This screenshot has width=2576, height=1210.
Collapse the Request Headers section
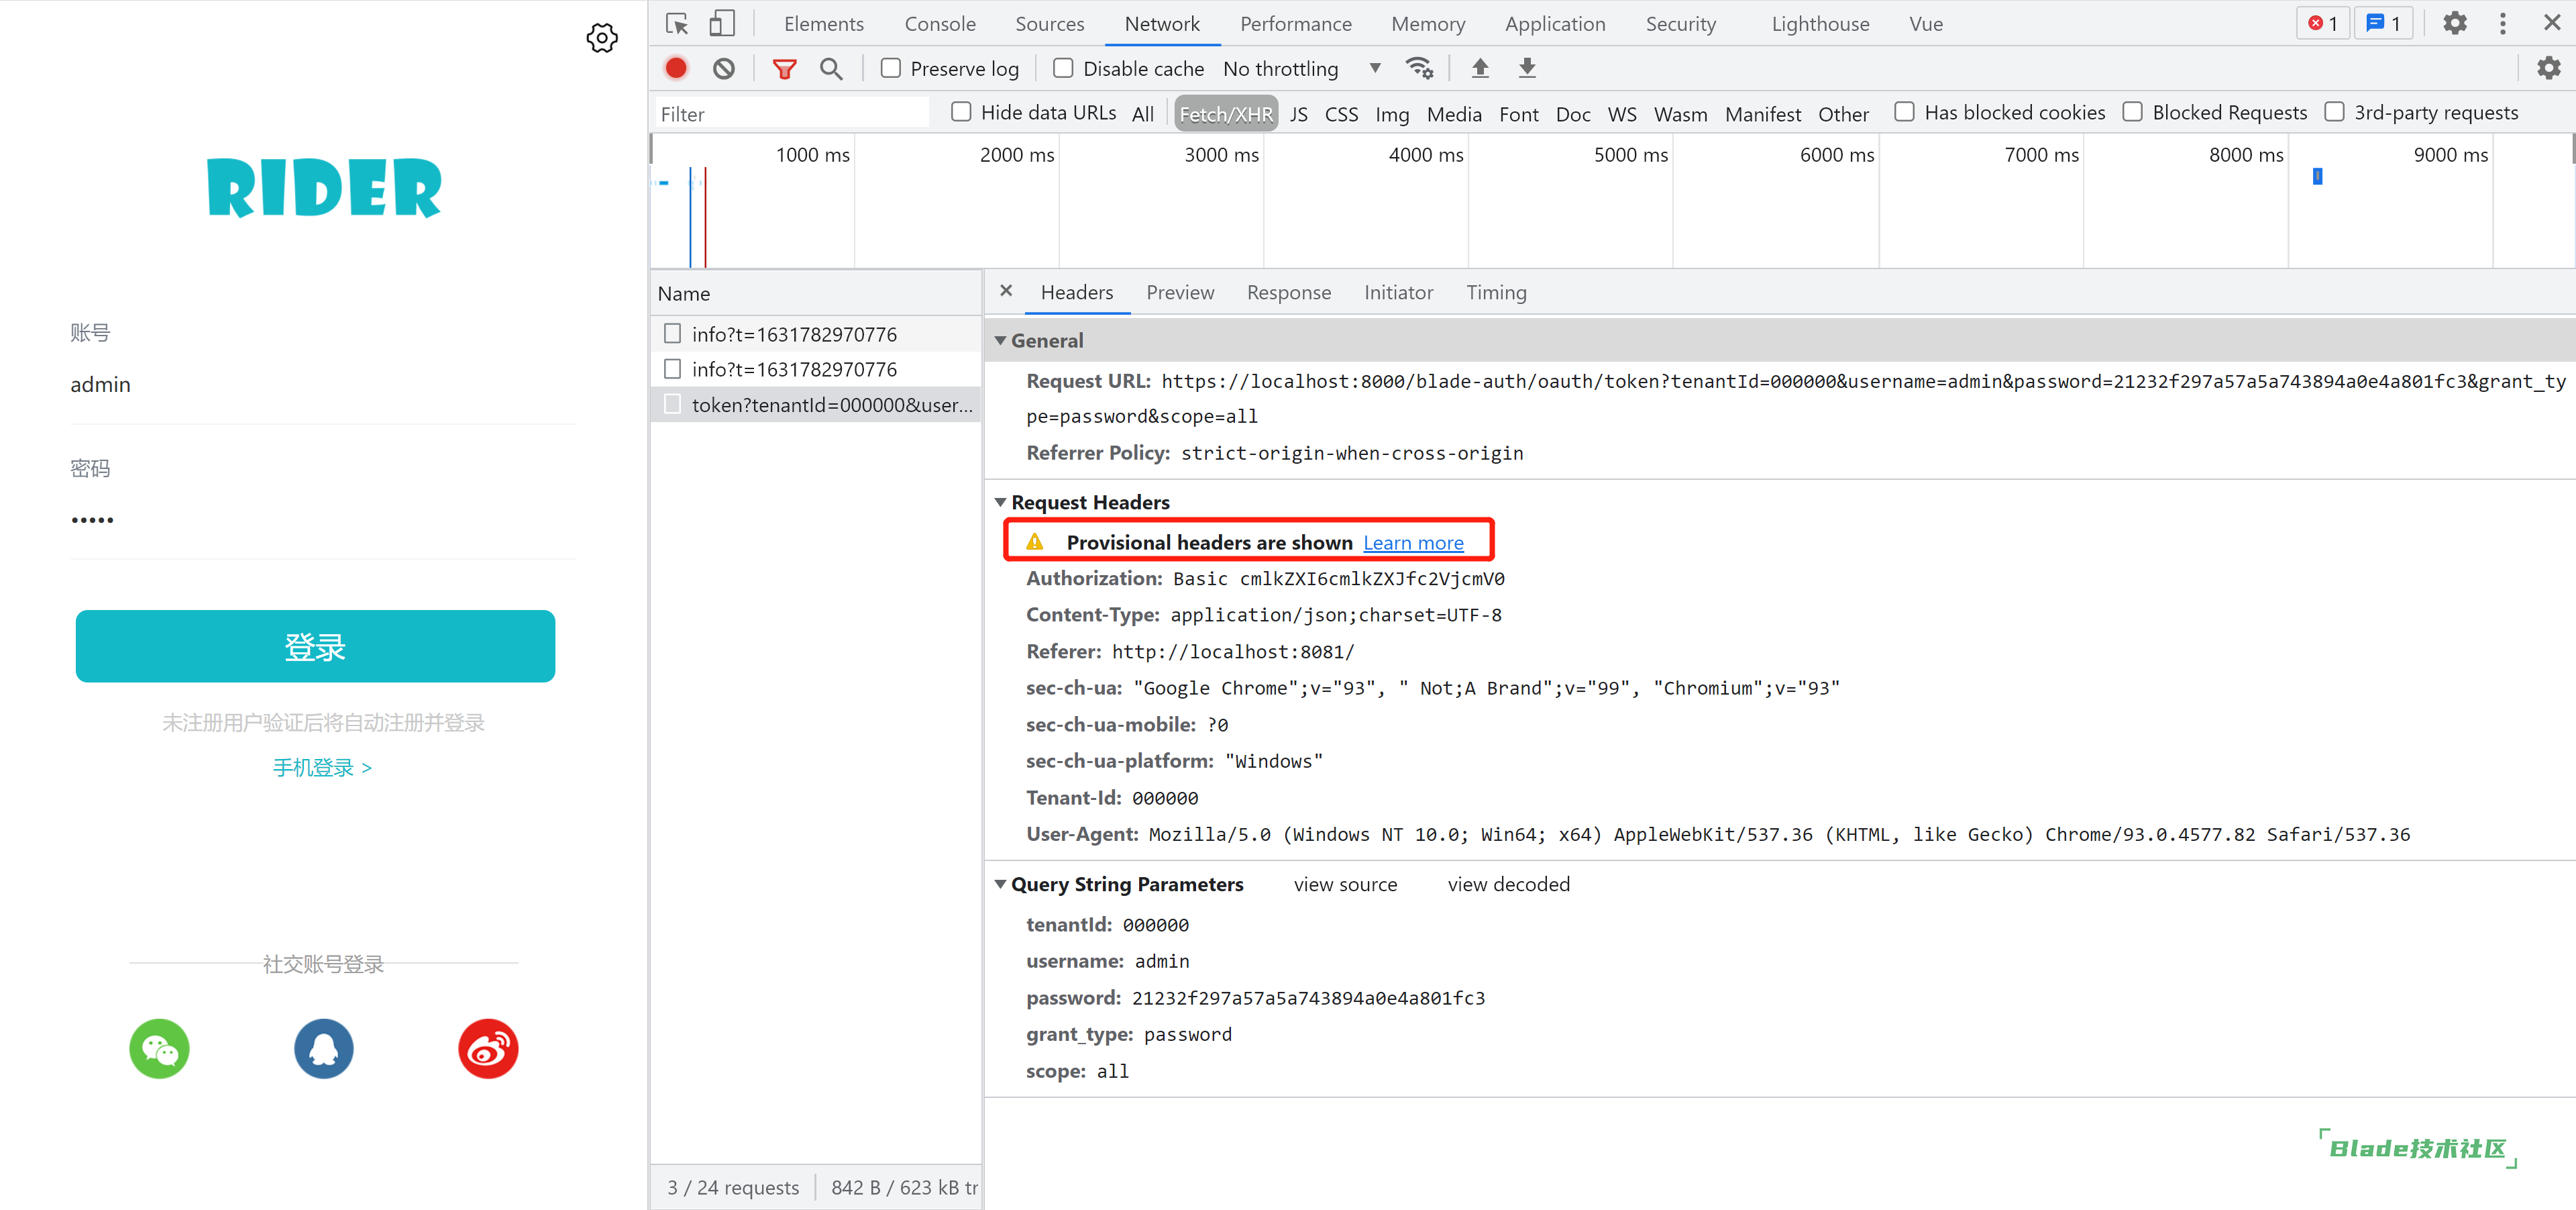point(1000,502)
